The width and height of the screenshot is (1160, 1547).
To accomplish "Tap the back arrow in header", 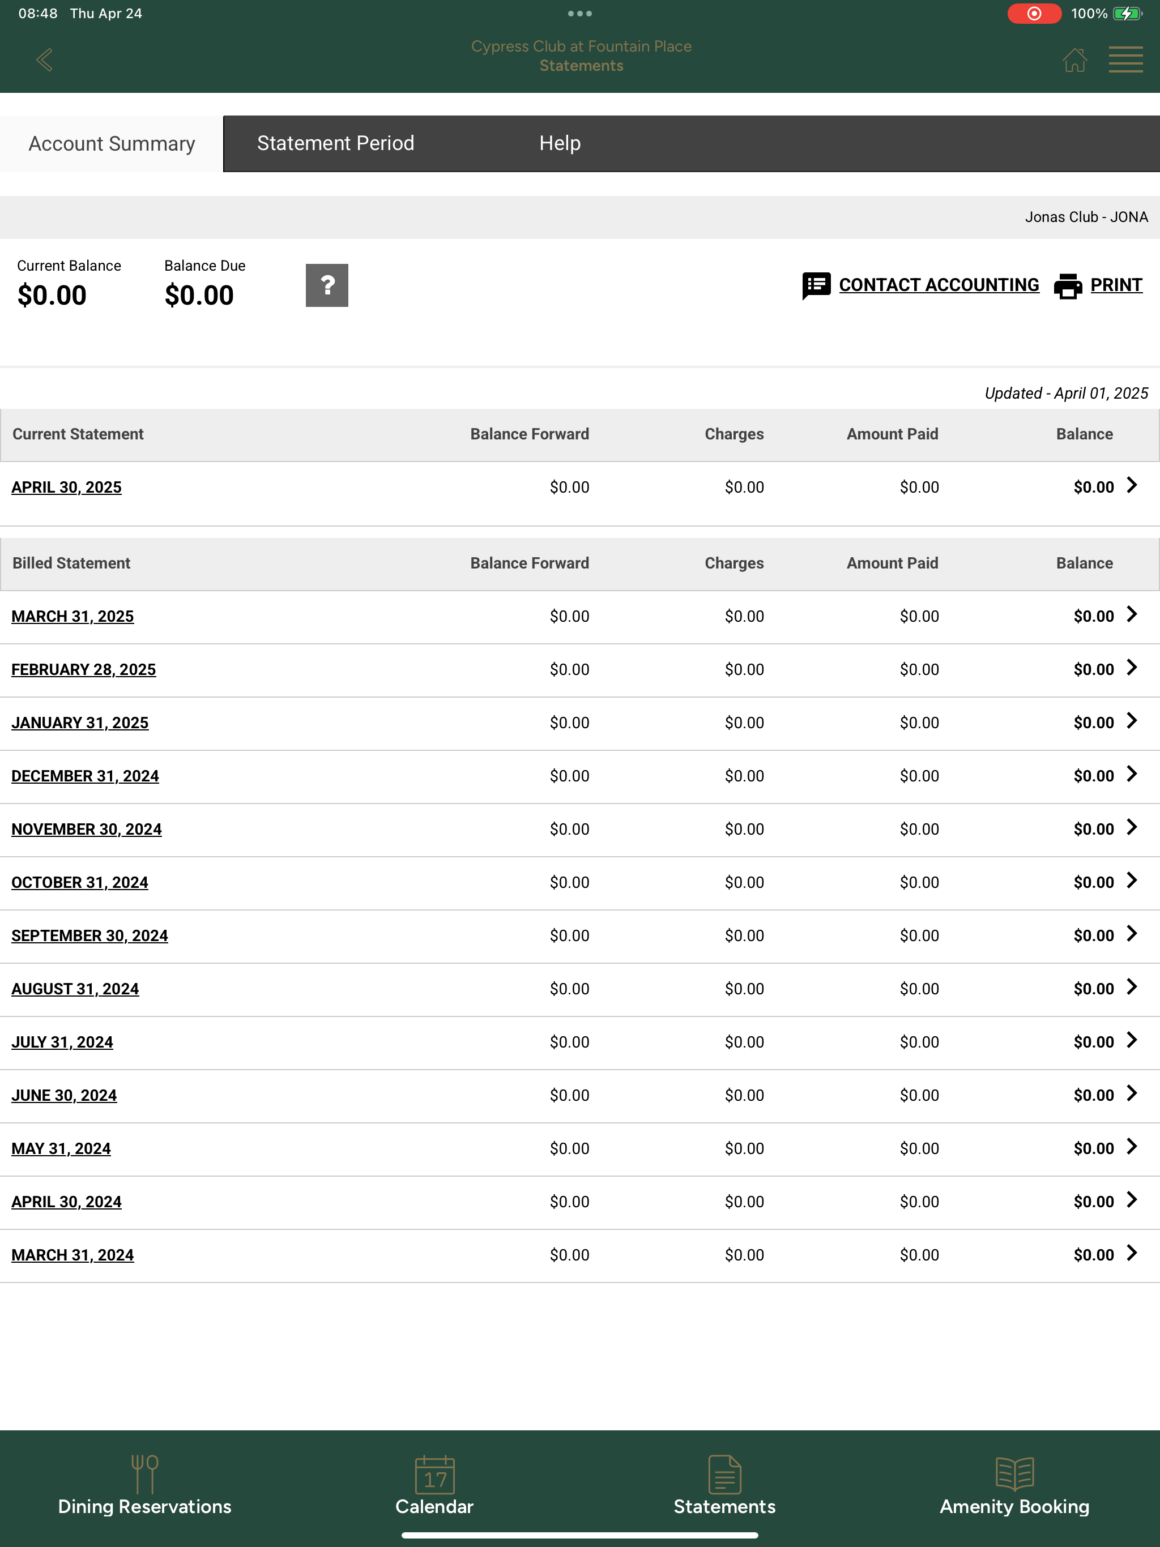I will click(x=45, y=59).
